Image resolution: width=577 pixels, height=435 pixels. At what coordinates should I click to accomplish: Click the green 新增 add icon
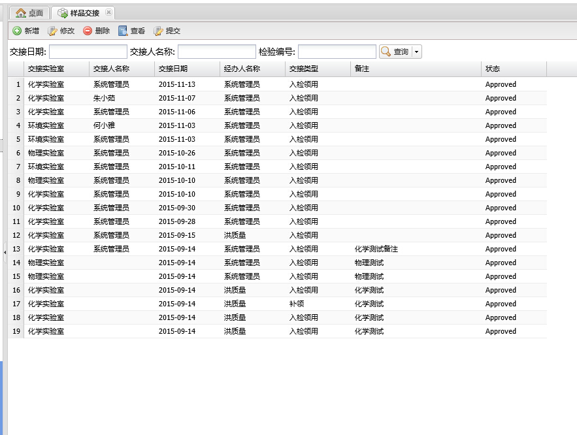17,31
